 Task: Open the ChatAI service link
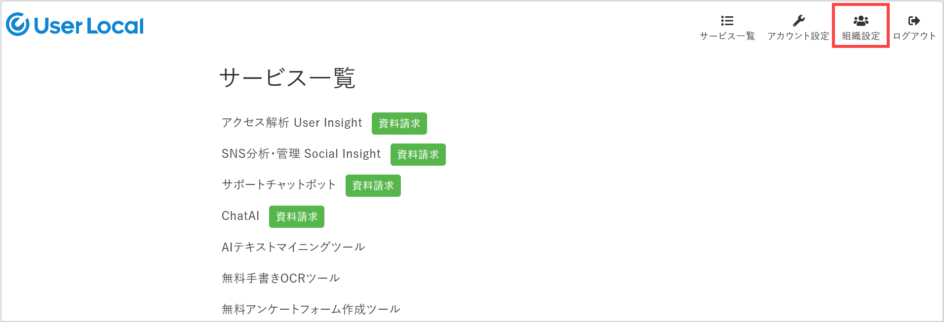(240, 216)
